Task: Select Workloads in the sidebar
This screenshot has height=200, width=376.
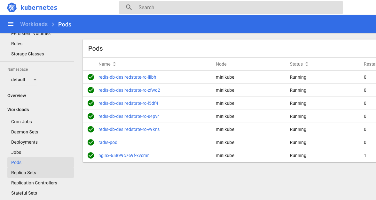Action: (18, 110)
